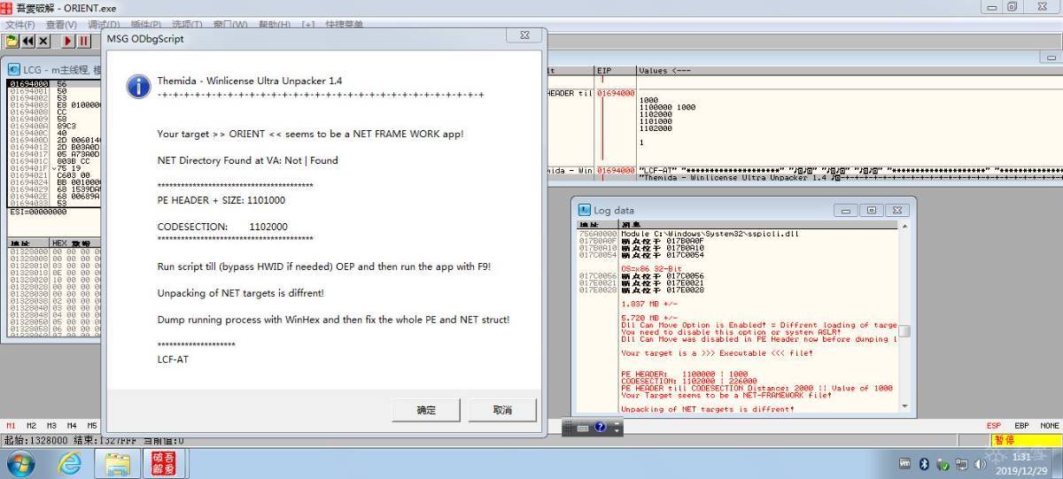This screenshot has width=1063, height=479.
Task: Open the 插件(P) menu
Action: coord(145,24)
